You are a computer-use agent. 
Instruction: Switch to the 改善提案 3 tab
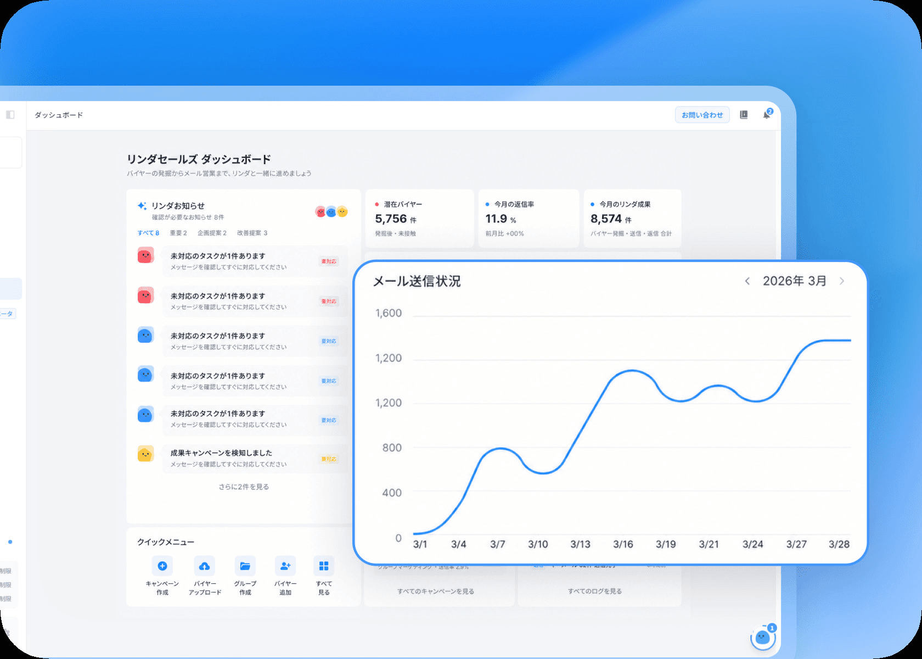point(252,233)
